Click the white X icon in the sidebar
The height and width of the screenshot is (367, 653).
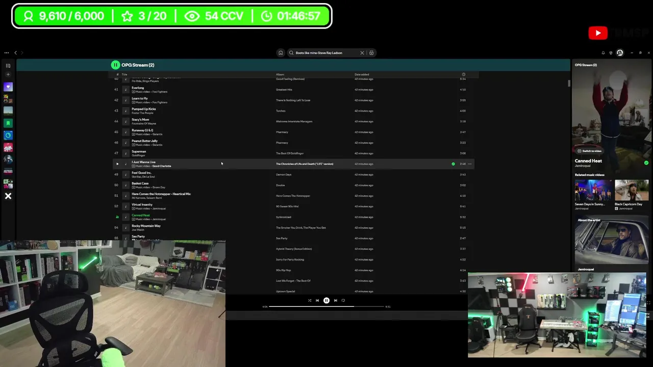click(x=8, y=196)
